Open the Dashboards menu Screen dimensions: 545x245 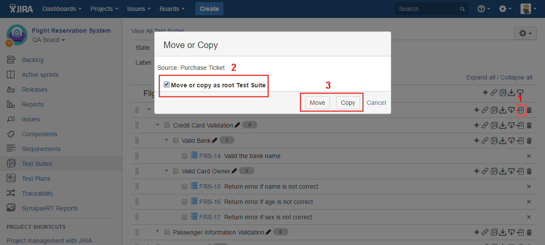[x=62, y=9]
